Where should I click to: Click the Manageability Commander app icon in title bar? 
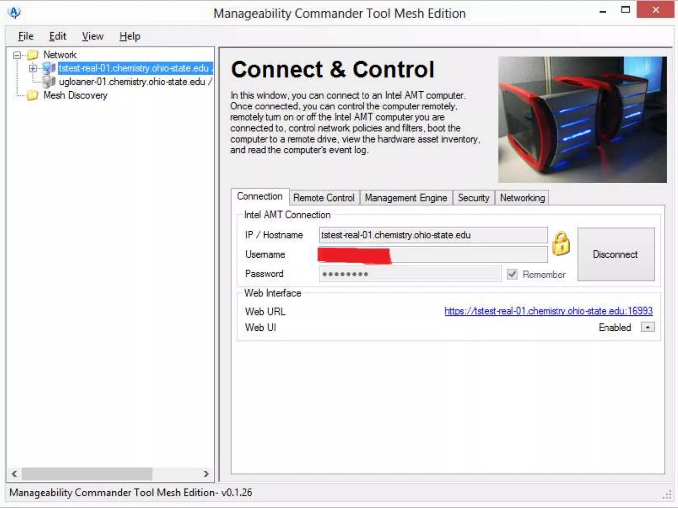click(14, 13)
